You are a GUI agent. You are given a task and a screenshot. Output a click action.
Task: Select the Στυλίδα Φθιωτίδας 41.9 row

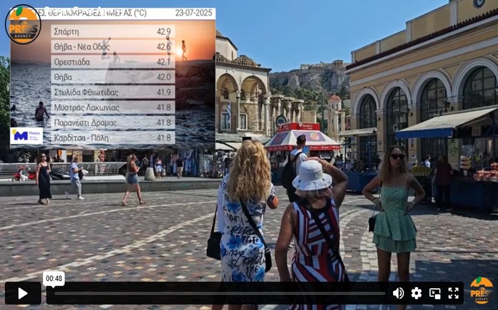click(113, 92)
